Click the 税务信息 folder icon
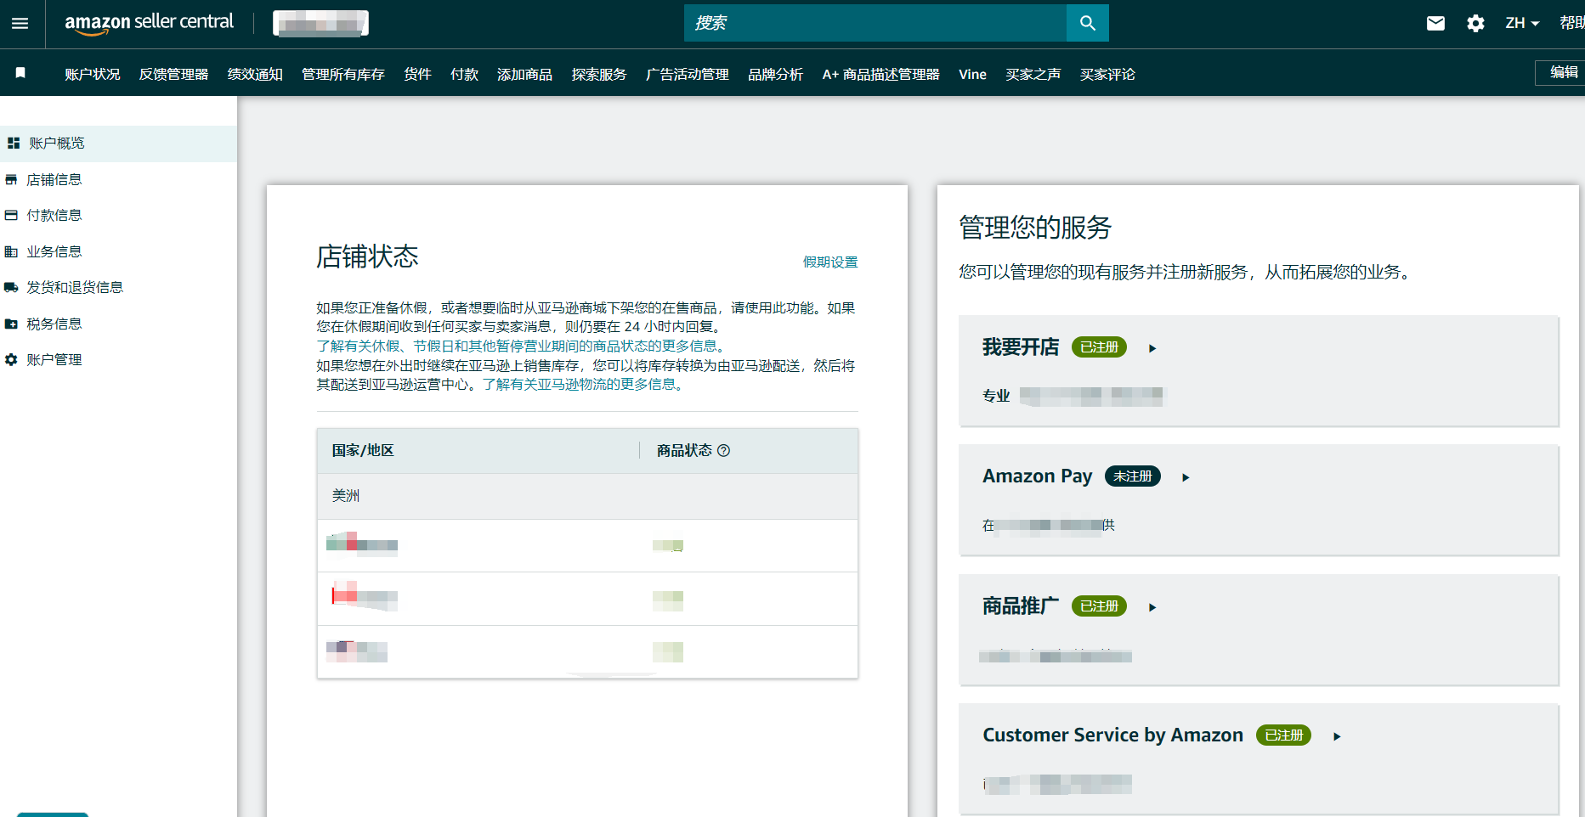Screen dimensions: 1585x817 pos(11,324)
